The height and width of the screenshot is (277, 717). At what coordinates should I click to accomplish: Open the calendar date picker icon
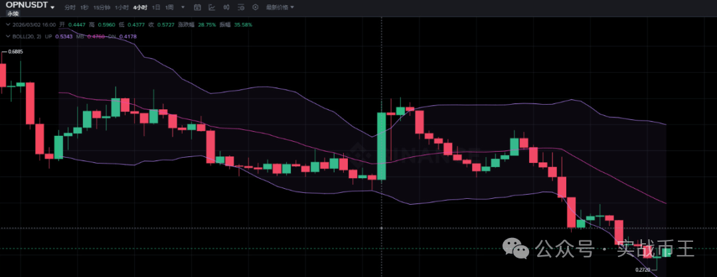pos(197,7)
